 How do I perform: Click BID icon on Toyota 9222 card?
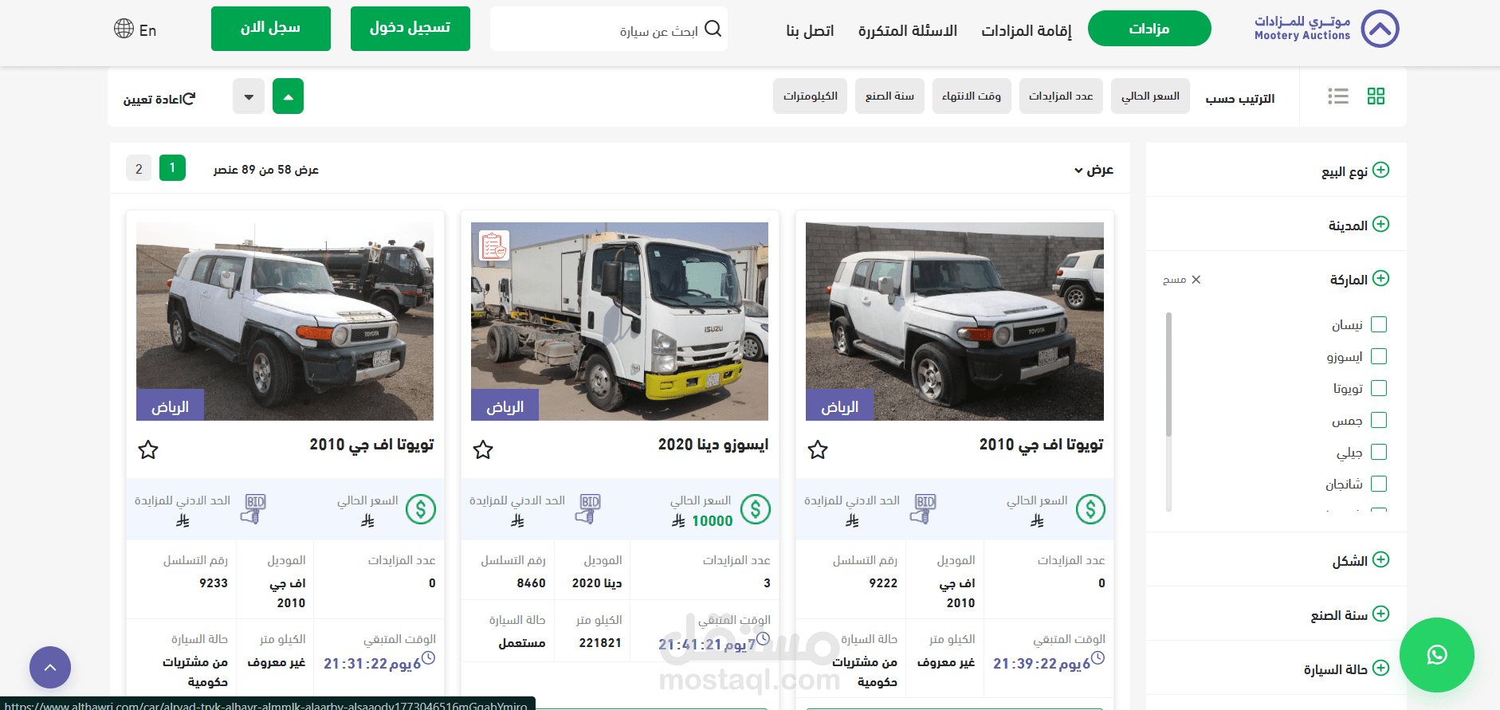924,508
